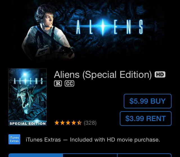Tap the CC closed captions badge
This screenshot has height=157, width=180.
pos(69,83)
